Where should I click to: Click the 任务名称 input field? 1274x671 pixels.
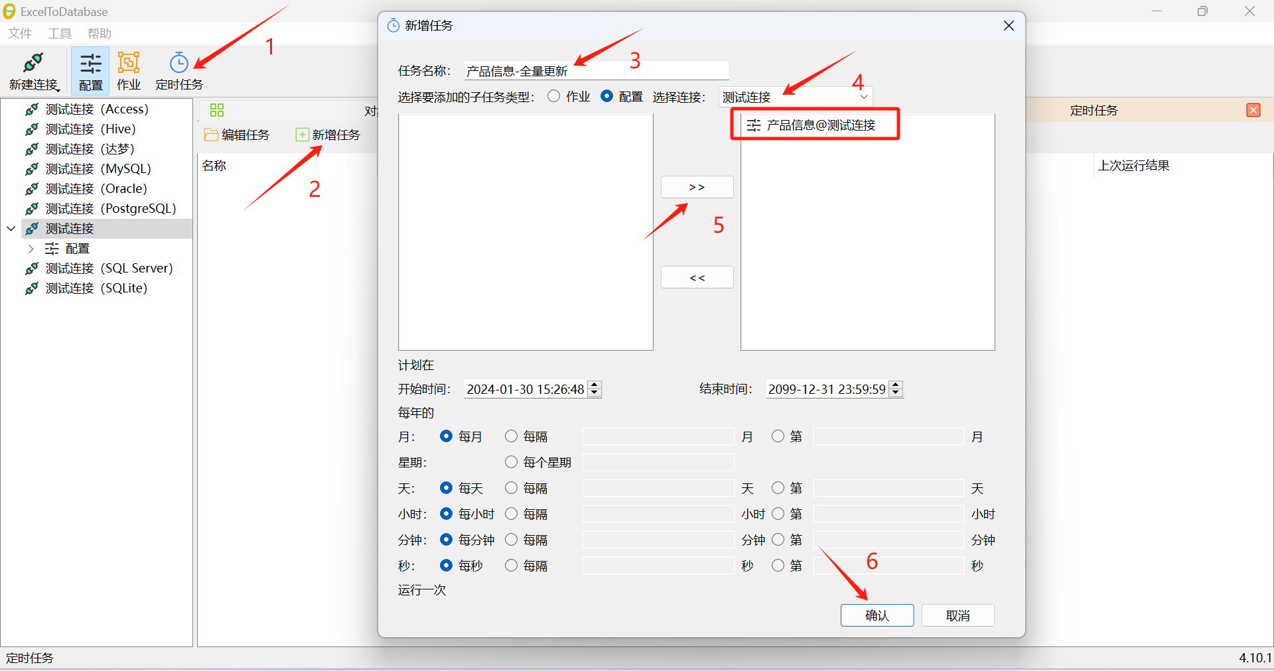point(596,70)
